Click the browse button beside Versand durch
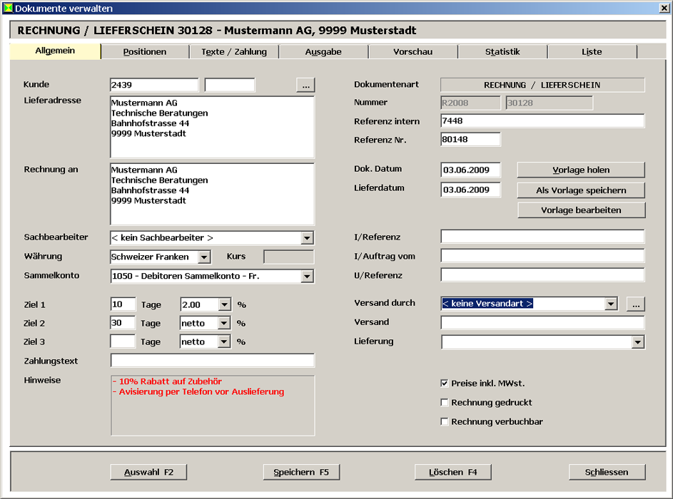The width and height of the screenshot is (673, 499). tap(636, 304)
